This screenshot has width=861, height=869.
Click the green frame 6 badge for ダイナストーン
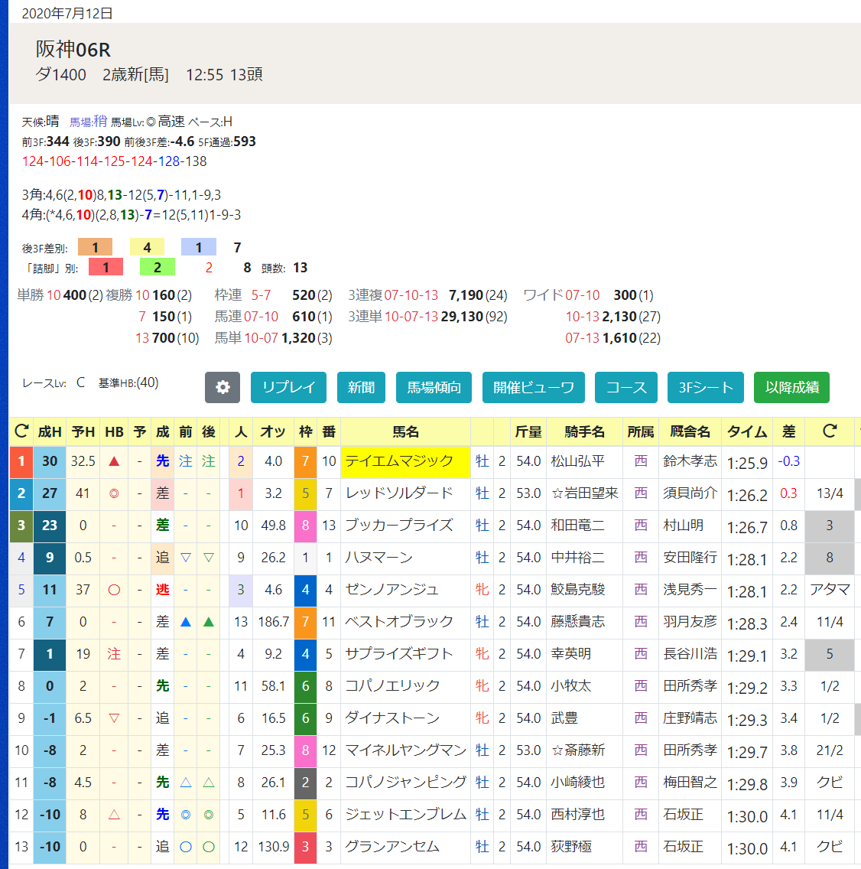[305, 719]
